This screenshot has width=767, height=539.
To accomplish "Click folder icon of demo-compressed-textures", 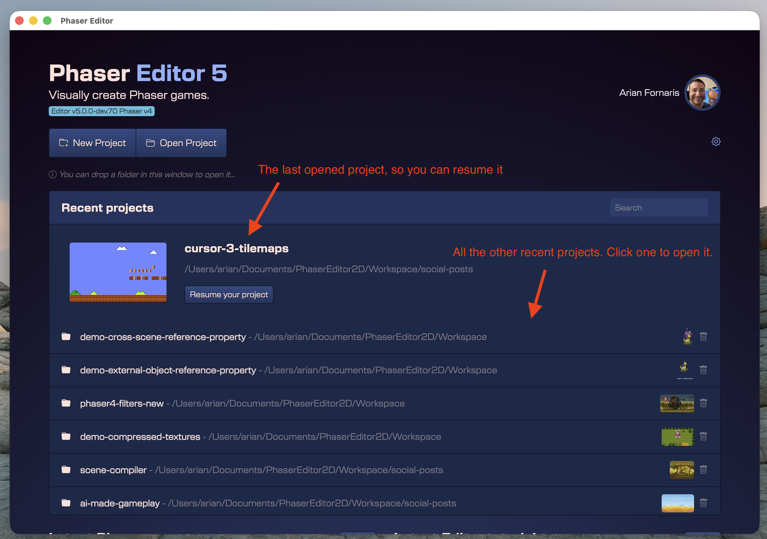I will (66, 436).
